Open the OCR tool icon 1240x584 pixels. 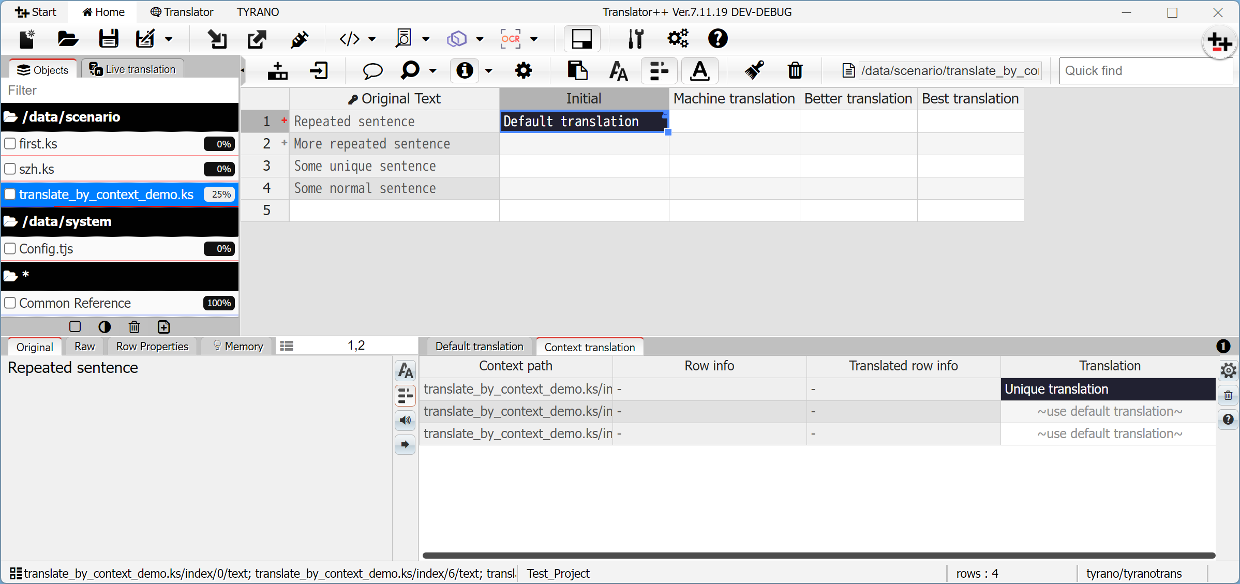510,39
